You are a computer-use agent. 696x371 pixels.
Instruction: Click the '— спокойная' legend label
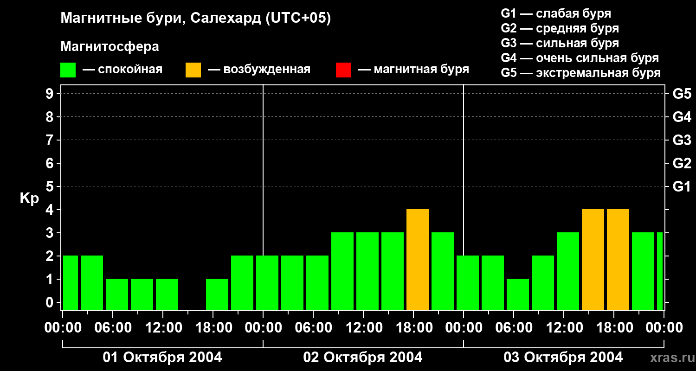pos(122,70)
